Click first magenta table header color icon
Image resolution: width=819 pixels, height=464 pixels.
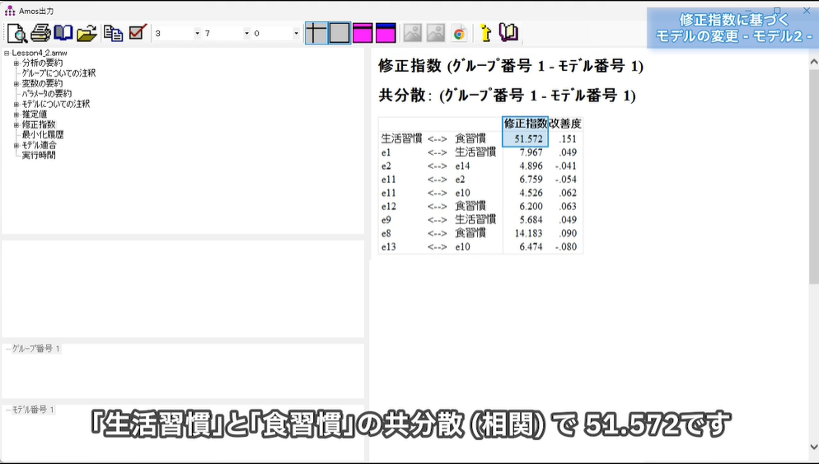[363, 33]
